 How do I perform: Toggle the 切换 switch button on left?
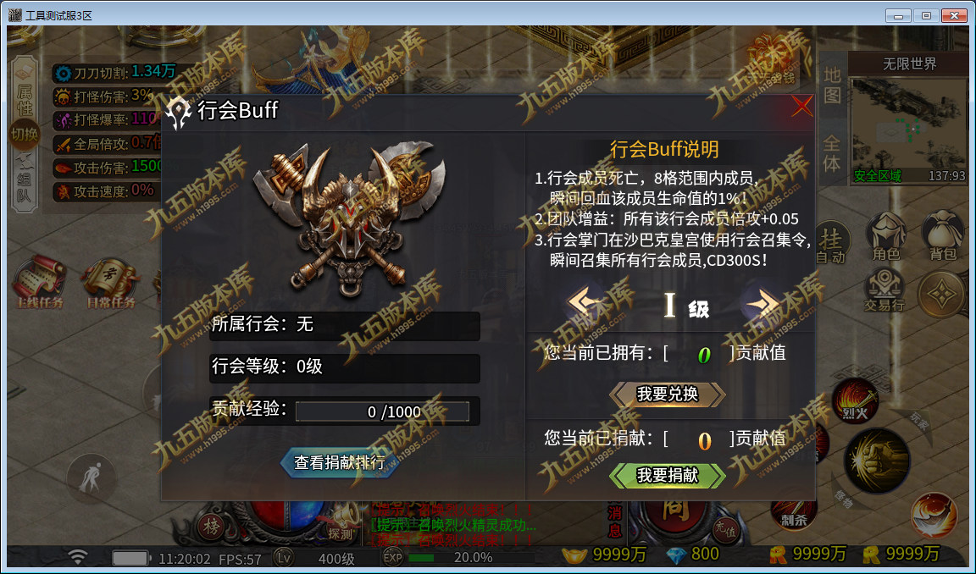(x=25, y=135)
